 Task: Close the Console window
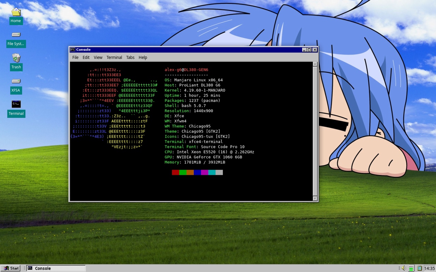click(315, 50)
